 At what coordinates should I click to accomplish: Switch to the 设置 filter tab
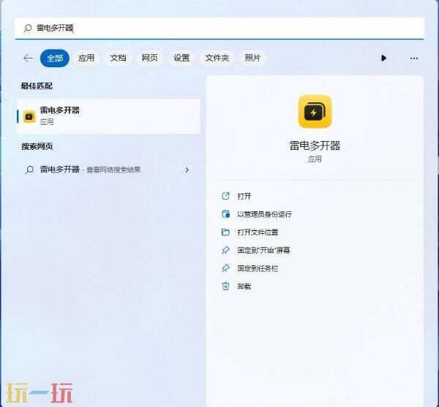click(181, 58)
